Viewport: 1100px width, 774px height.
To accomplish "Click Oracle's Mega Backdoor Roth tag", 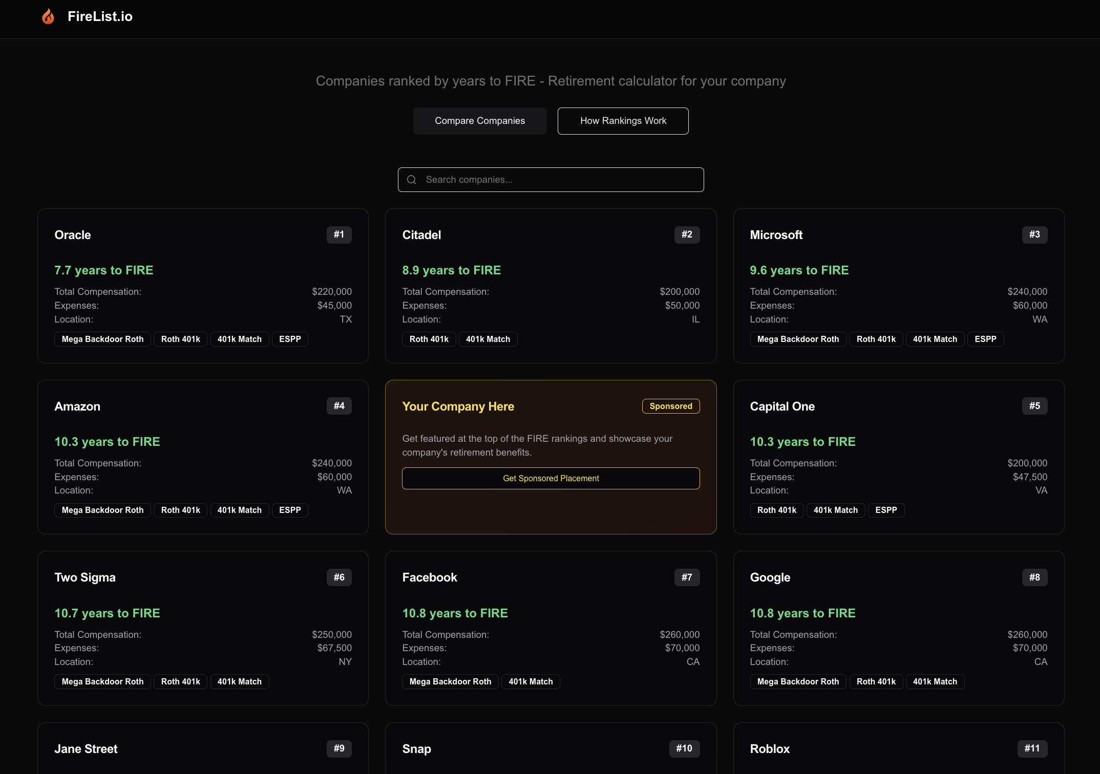I will (102, 339).
